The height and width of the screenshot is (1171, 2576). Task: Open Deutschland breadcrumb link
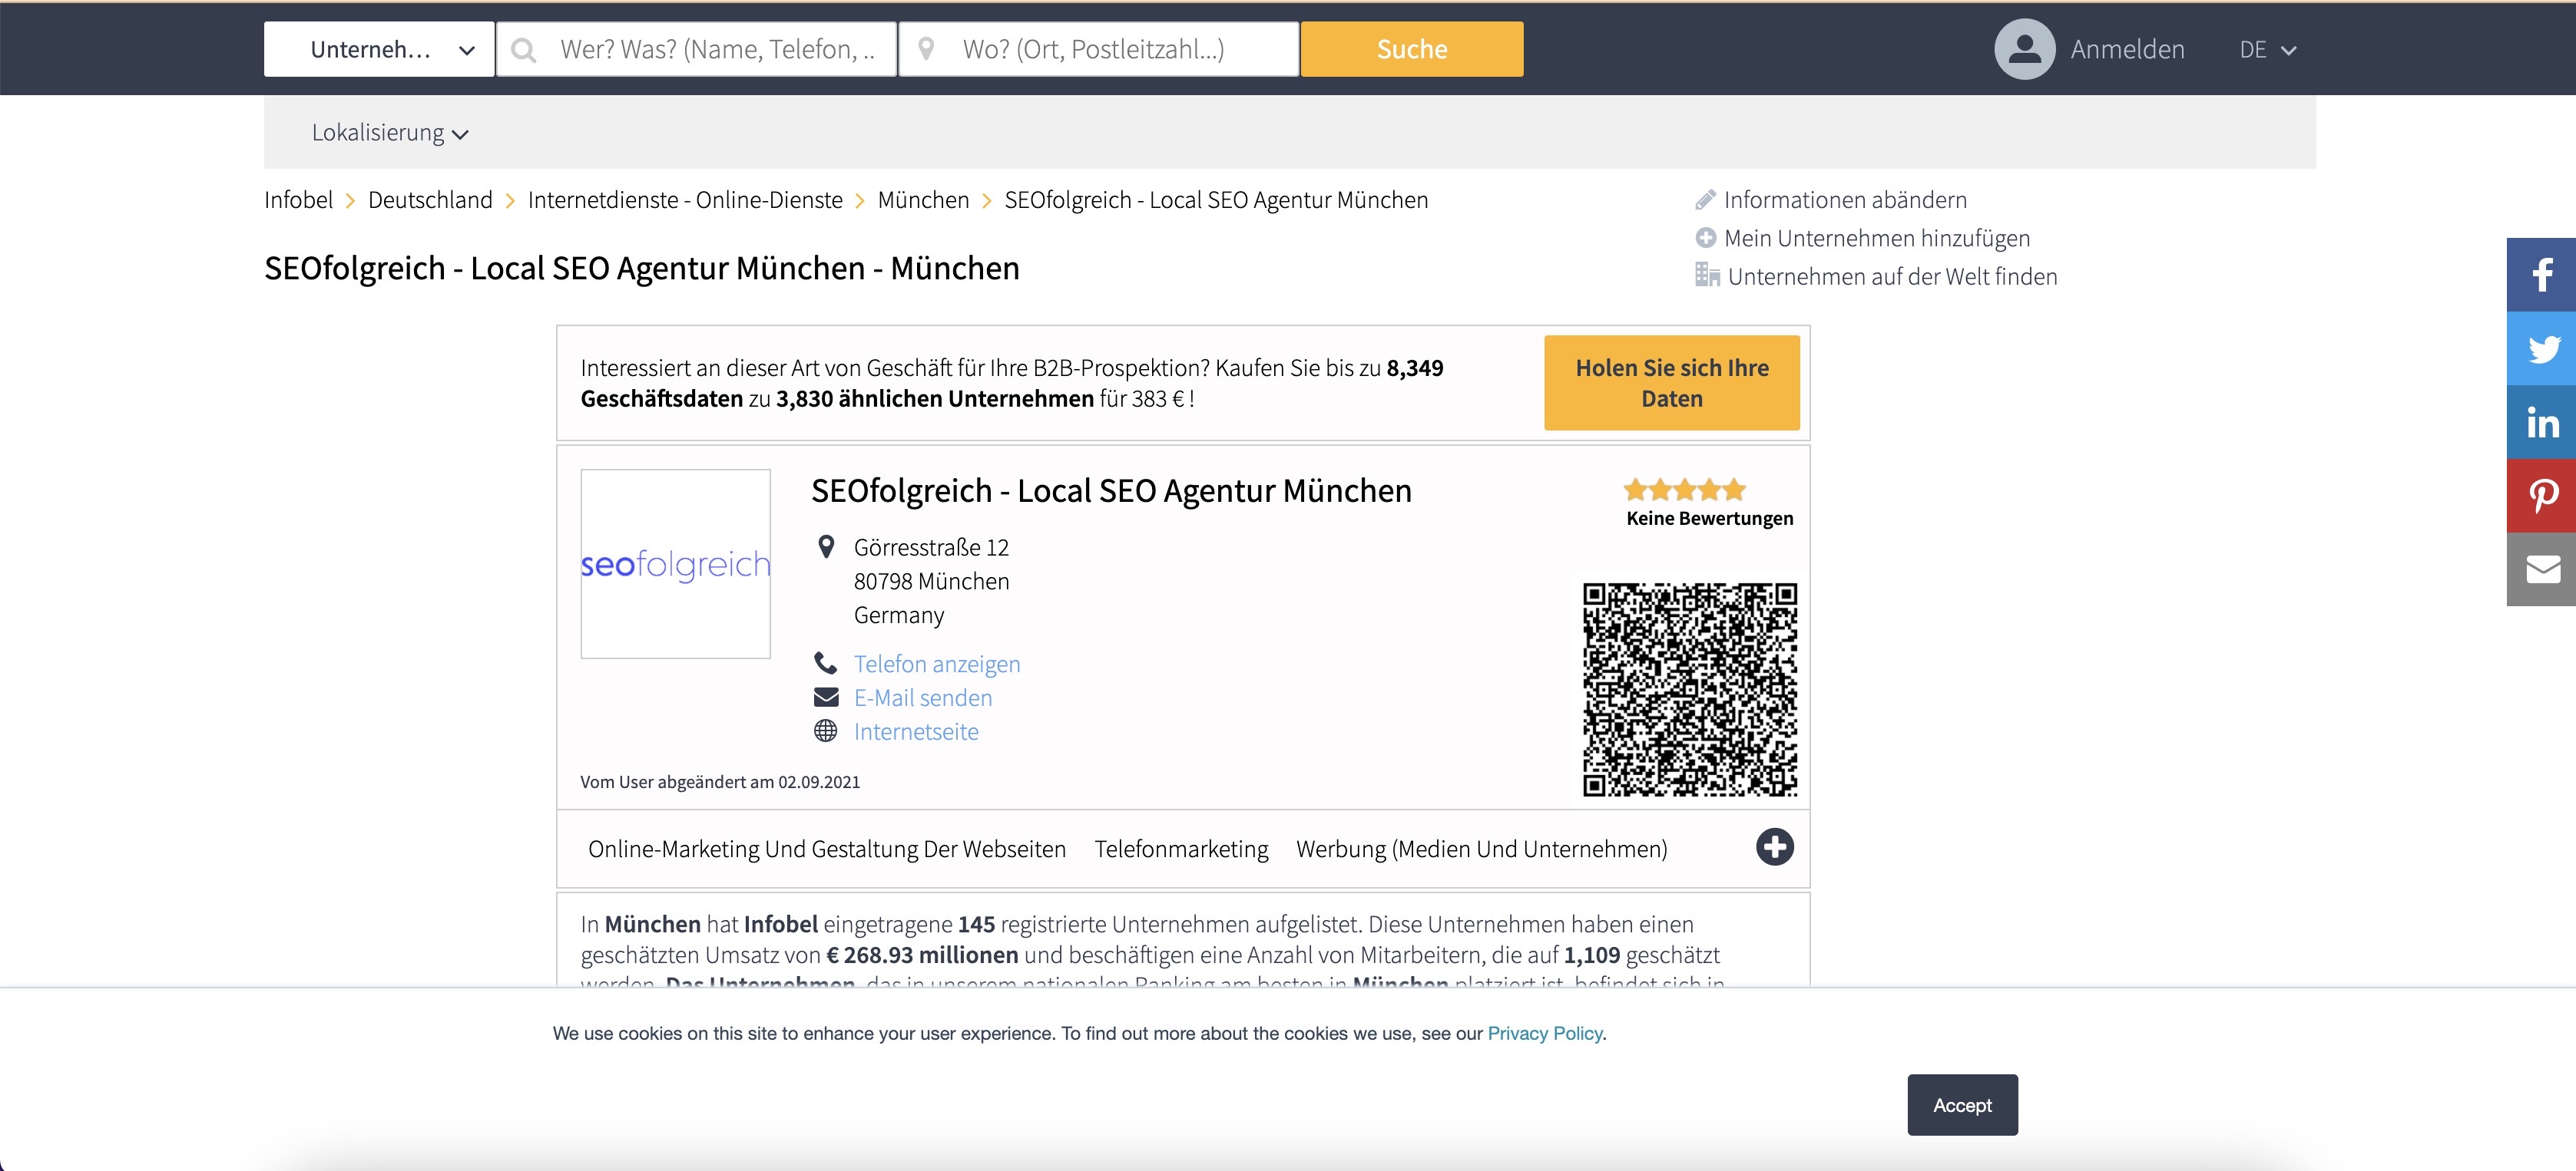pos(430,200)
